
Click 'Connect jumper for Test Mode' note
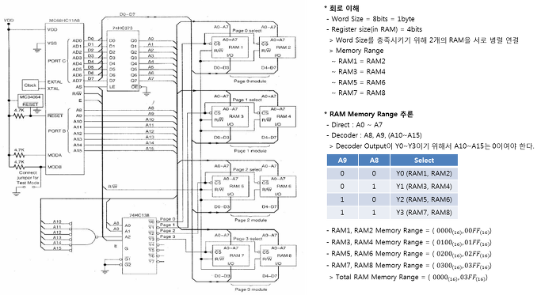pos(28,177)
